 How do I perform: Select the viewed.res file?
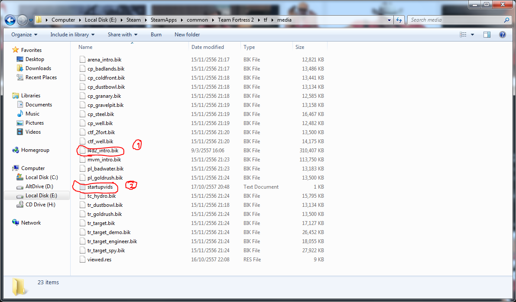tap(99, 259)
